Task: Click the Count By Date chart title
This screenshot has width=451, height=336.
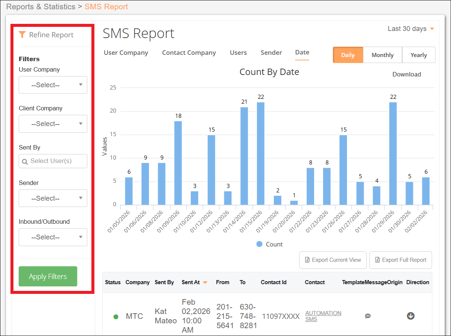Action: click(x=269, y=72)
